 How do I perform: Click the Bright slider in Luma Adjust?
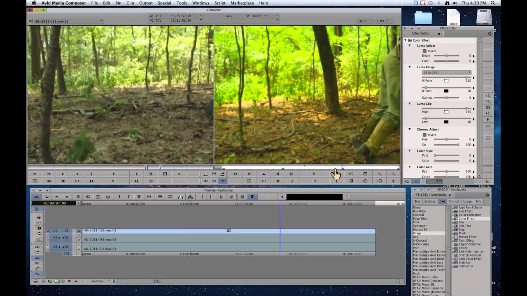pyautogui.click(x=446, y=55)
